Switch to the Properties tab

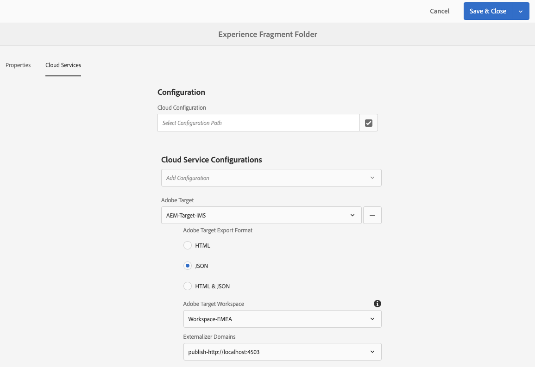tap(18, 65)
